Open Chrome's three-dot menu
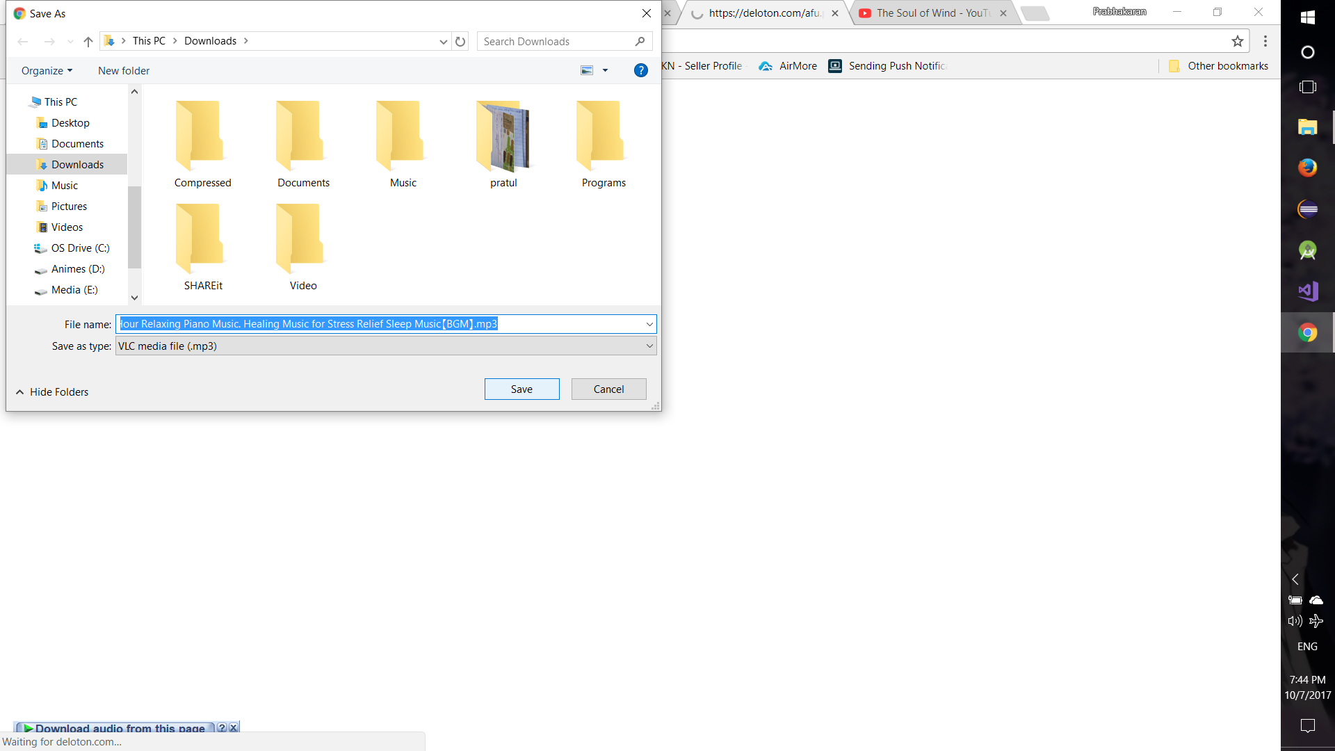This screenshot has height=751, width=1335. click(1265, 41)
